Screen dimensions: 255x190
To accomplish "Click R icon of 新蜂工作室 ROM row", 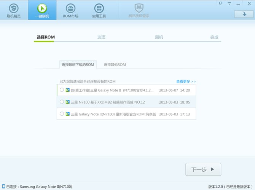I will coord(67,90).
